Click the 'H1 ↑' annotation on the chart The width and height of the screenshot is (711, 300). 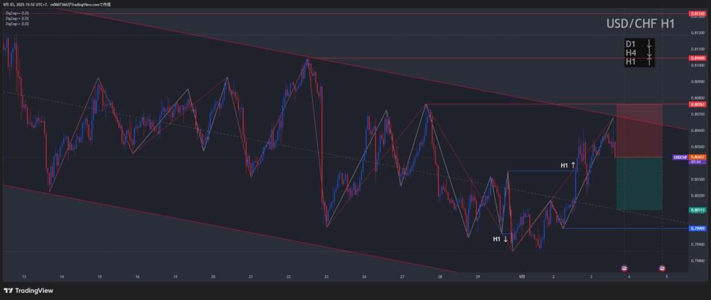pos(568,165)
